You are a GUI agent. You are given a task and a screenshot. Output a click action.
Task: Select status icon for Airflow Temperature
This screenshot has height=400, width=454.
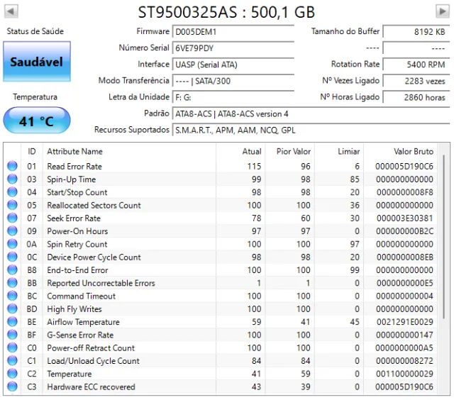pos(12,321)
